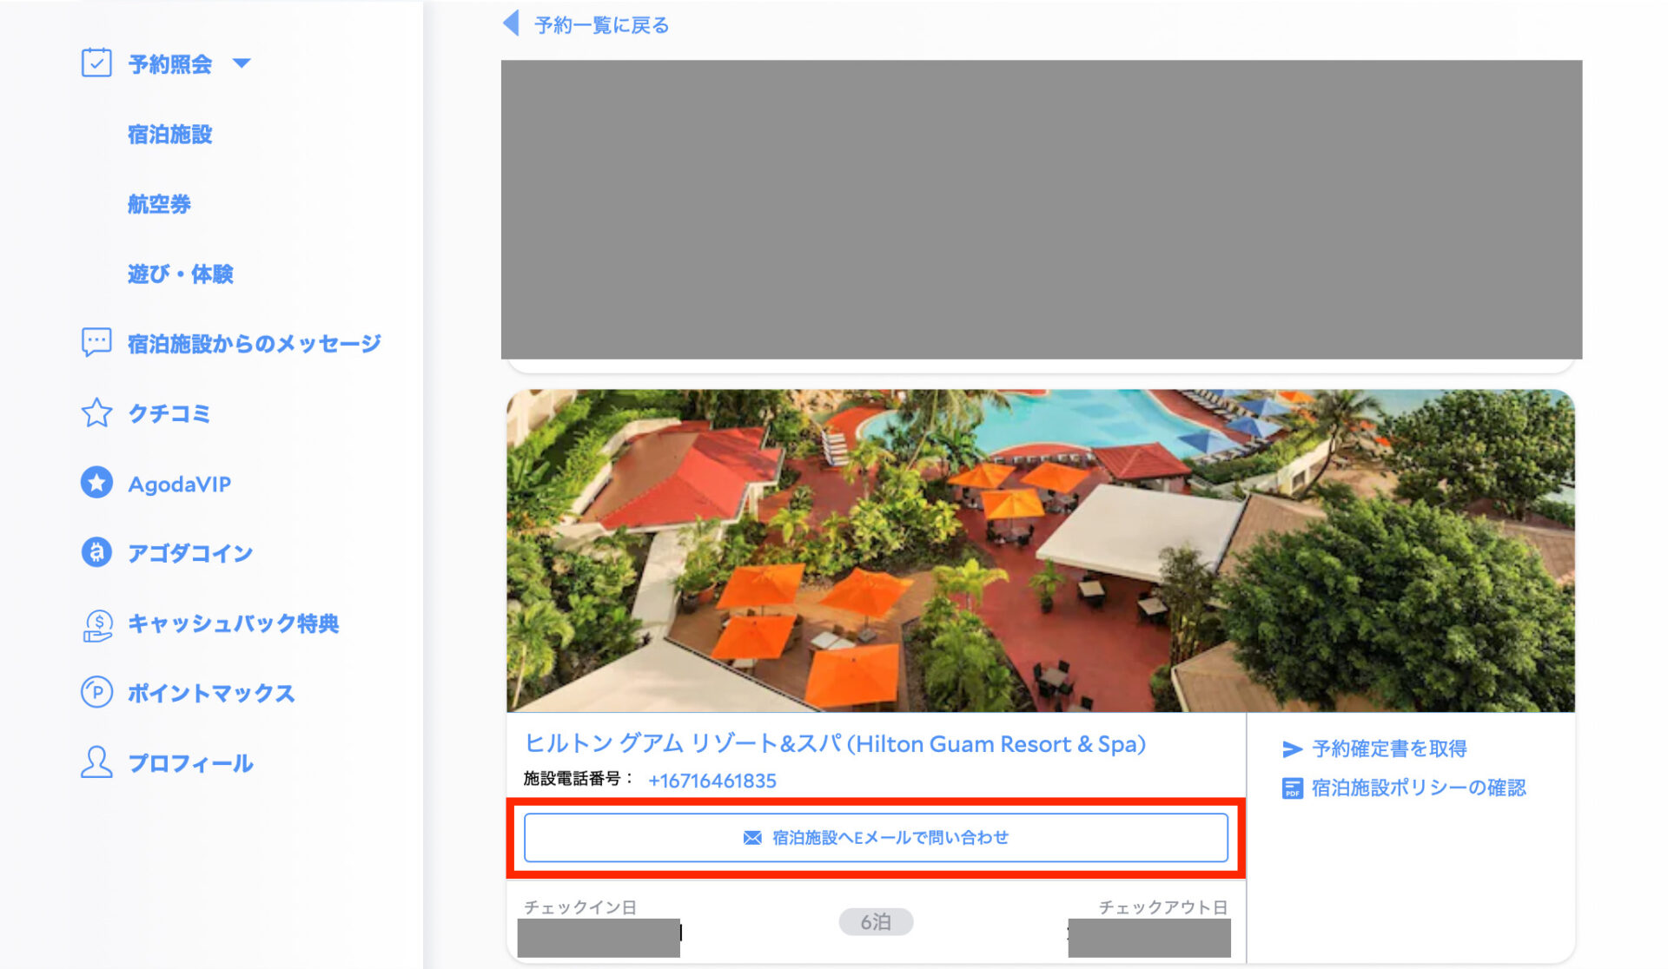1668x969 pixels.
Task: Open AgodaVIP page
Action: [180, 484]
